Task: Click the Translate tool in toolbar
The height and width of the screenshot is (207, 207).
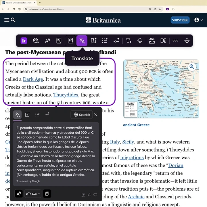Action: click(82, 41)
